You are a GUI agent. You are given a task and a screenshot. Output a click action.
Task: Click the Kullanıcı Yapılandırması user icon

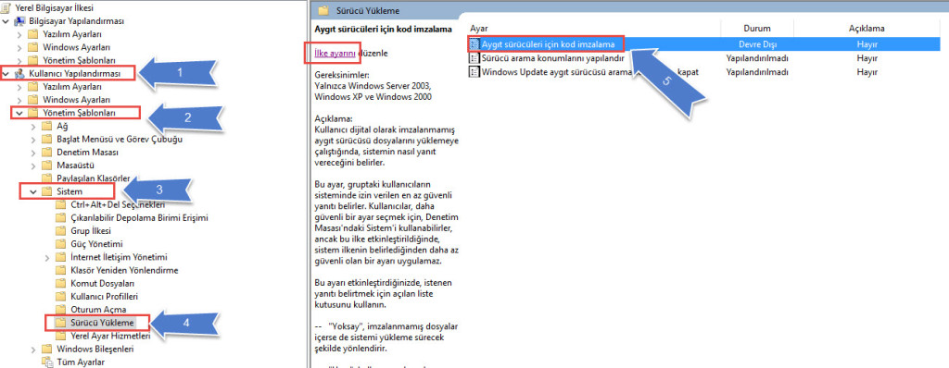click(19, 73)
